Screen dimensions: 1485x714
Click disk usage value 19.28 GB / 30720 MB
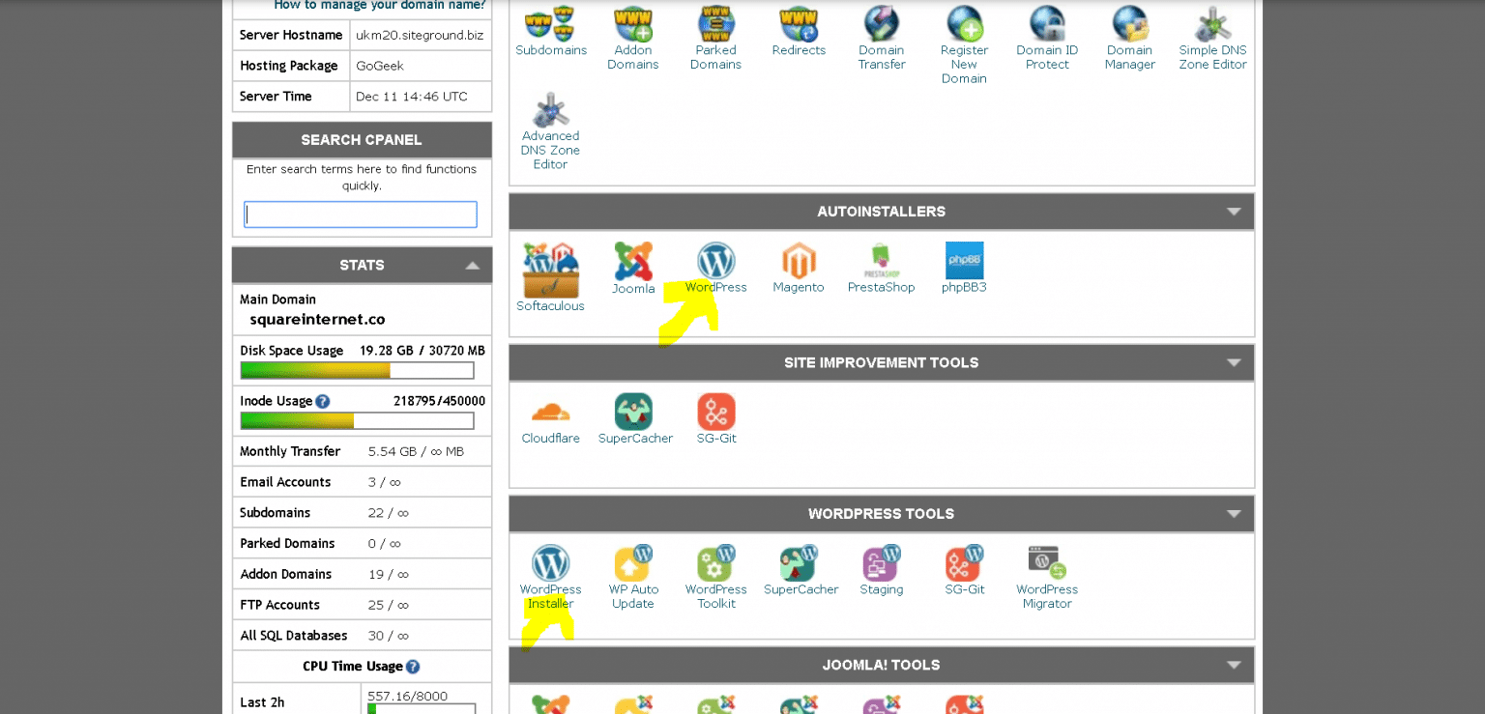[422, 351]
